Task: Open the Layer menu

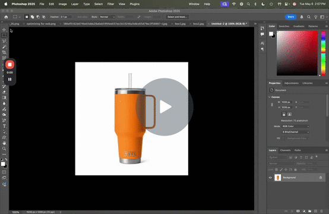Action: (75, 4)
